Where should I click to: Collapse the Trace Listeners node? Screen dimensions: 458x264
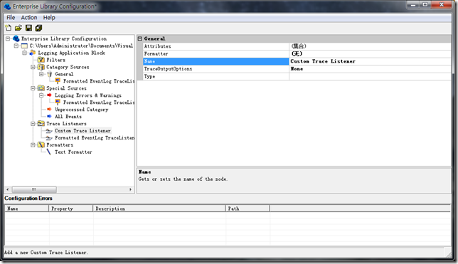tap(33, 124)
